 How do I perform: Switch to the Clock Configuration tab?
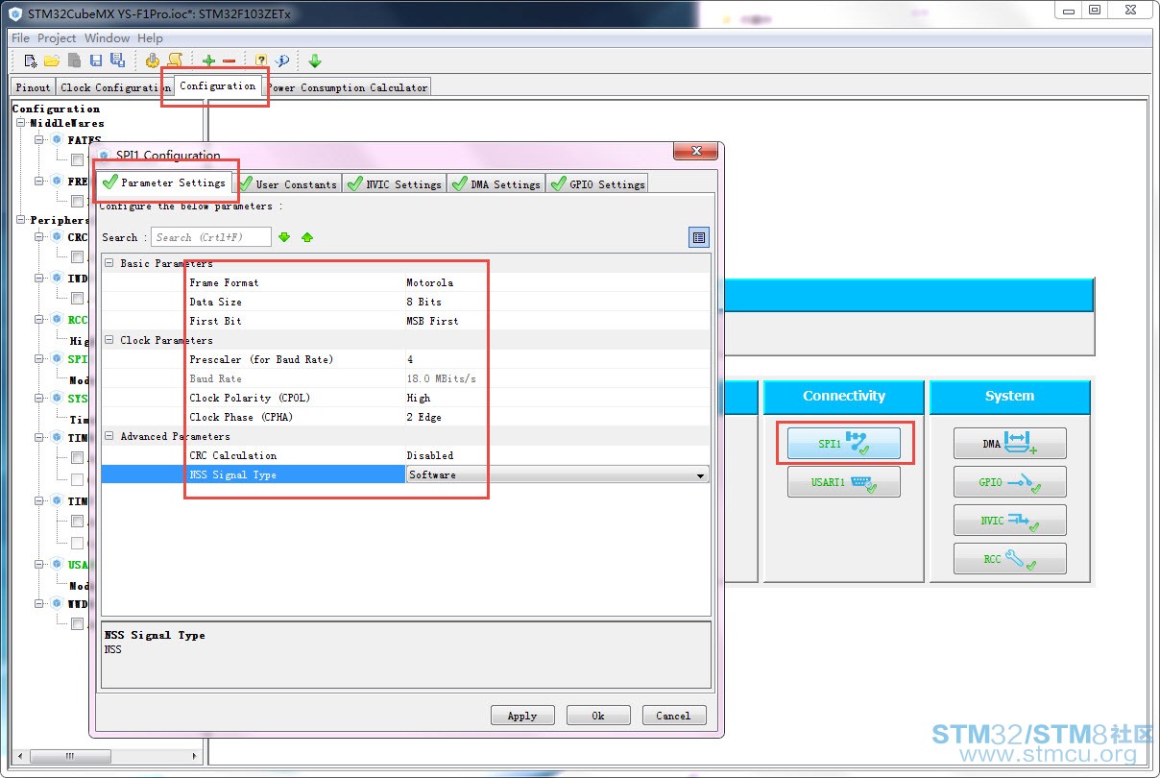(115, 87)
